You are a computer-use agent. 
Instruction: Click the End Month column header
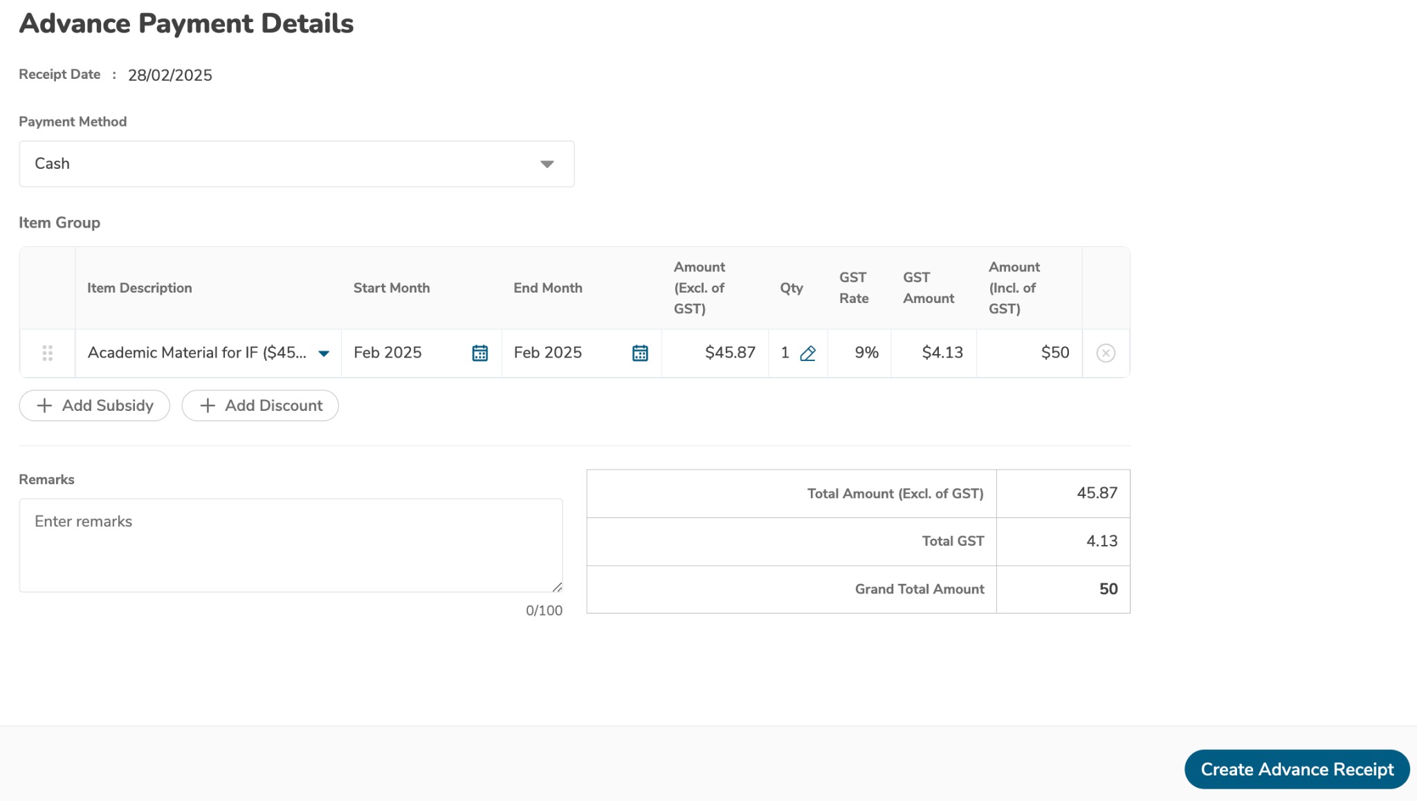[x=548, y=288]
